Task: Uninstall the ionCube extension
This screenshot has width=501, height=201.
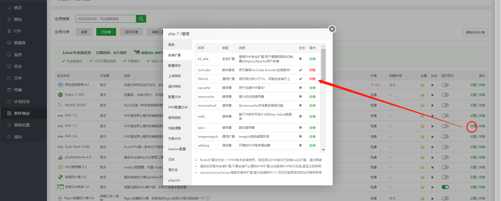Action: point(312,70)
